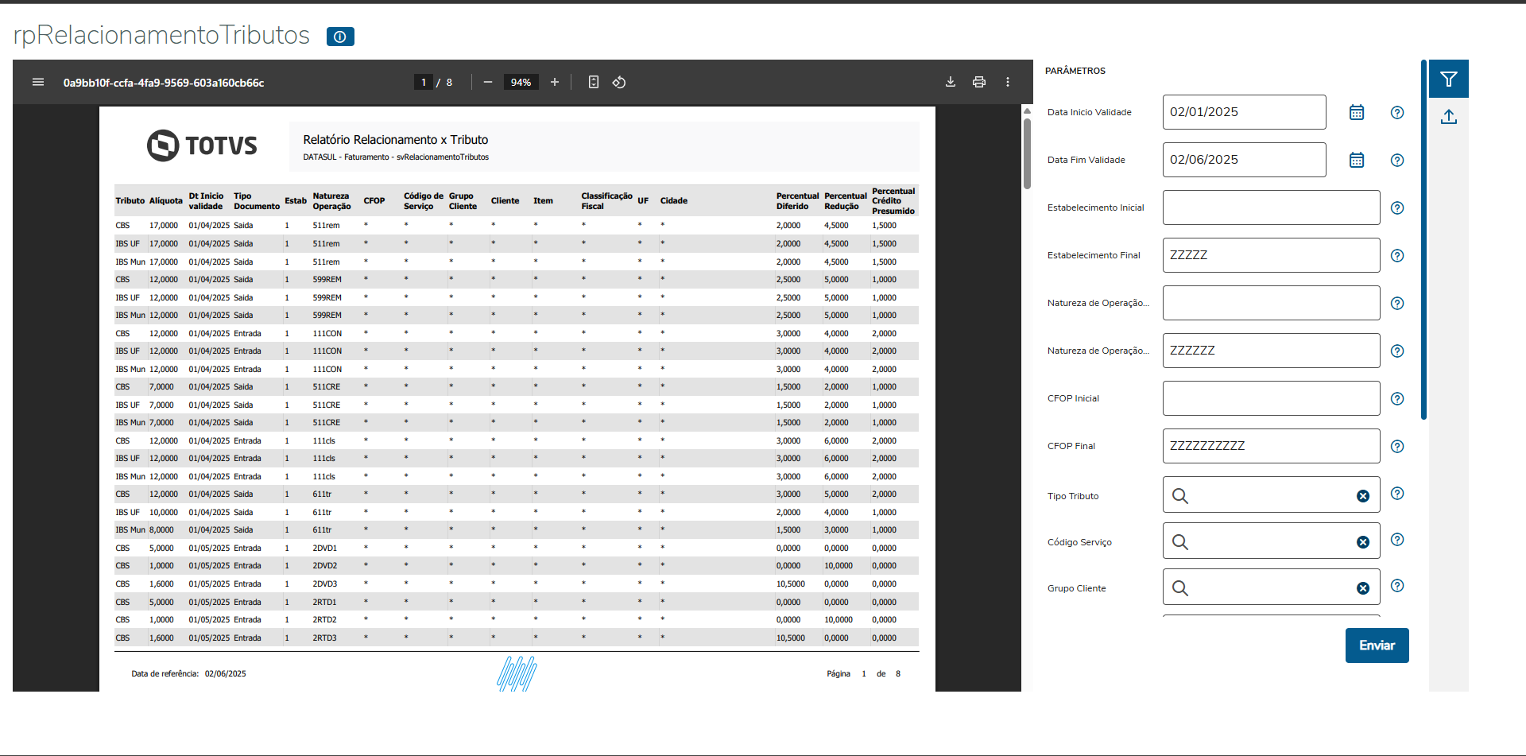Open the report info icon beside title
This screenshot has width=1526, height=756.
tap(340, 37)
